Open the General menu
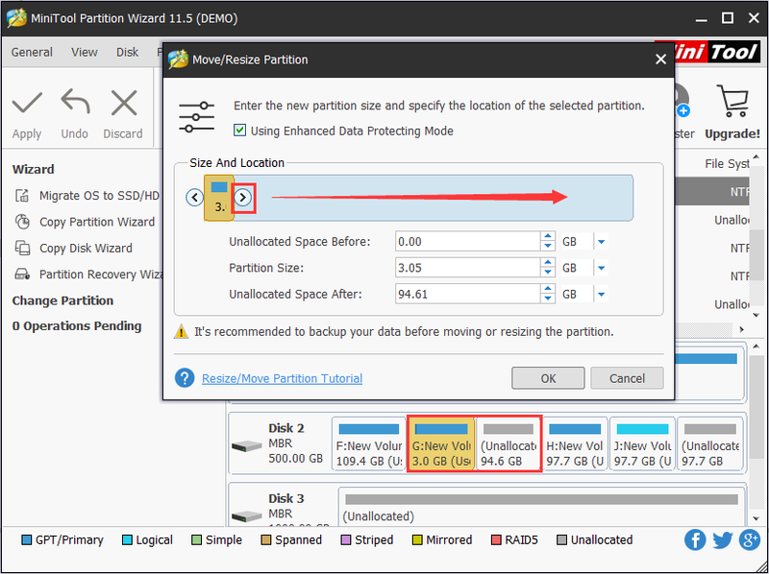 point(32,52)
